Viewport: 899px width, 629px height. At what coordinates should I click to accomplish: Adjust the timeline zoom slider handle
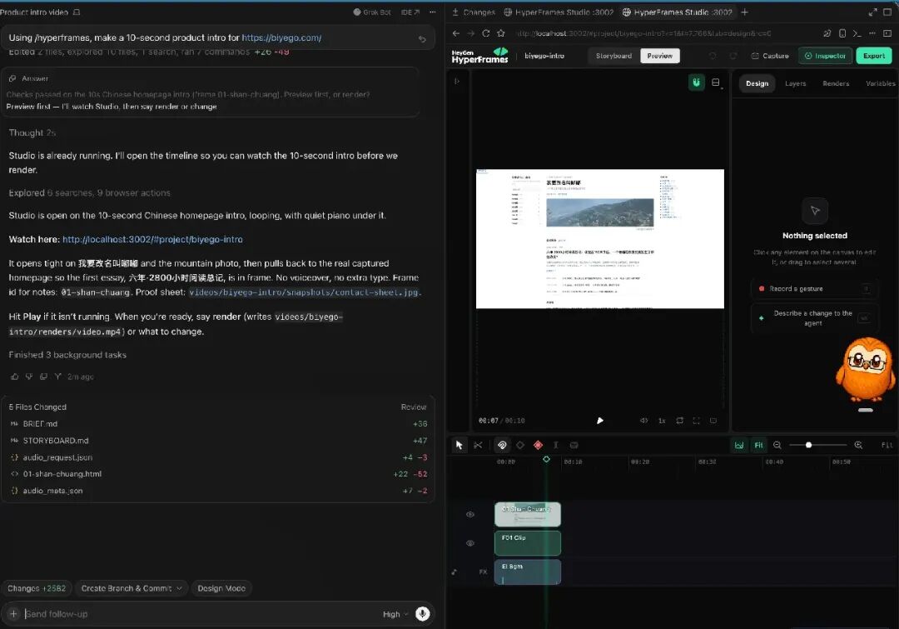coord(808,445)
